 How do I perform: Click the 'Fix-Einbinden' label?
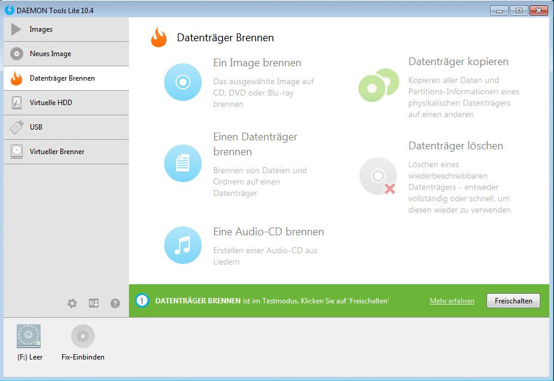pos(83,357)
